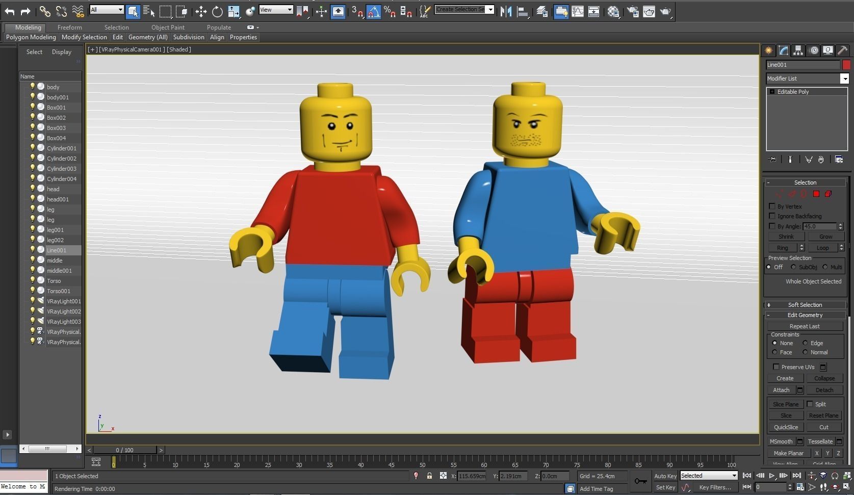Viewport: 854px width, 495px height.
Task: Enable the Ignore Backfacing checkbox
Action: [772, 216]
